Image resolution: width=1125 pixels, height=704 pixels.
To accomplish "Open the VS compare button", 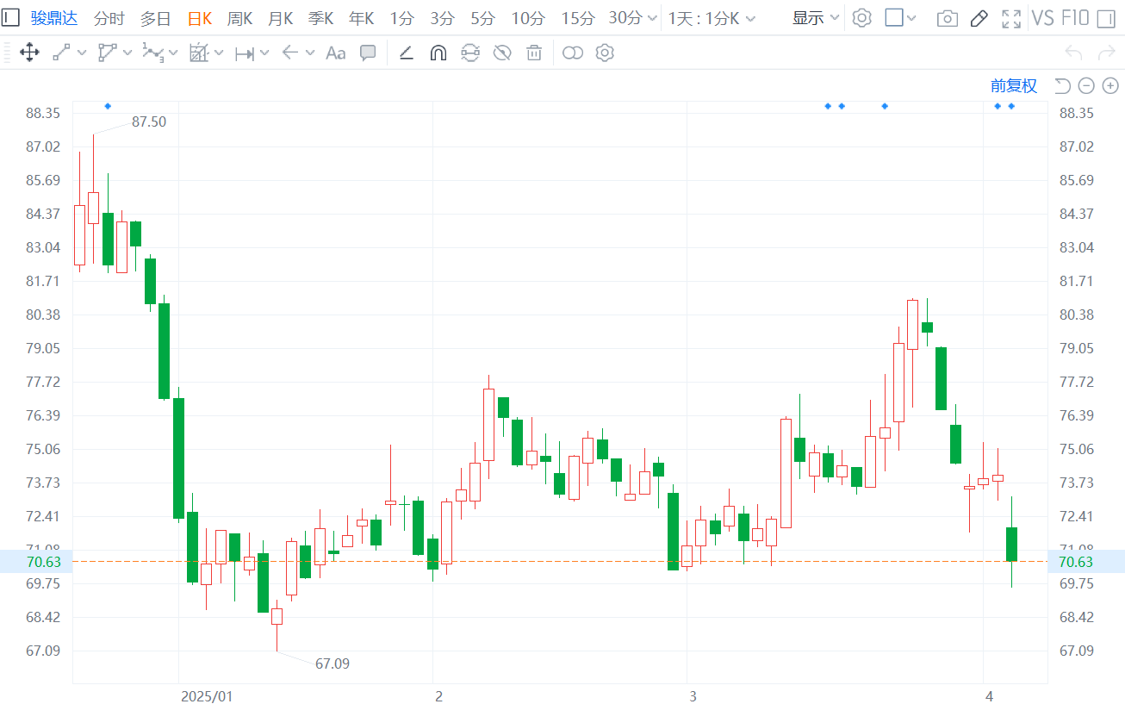I will (1042, 18).
